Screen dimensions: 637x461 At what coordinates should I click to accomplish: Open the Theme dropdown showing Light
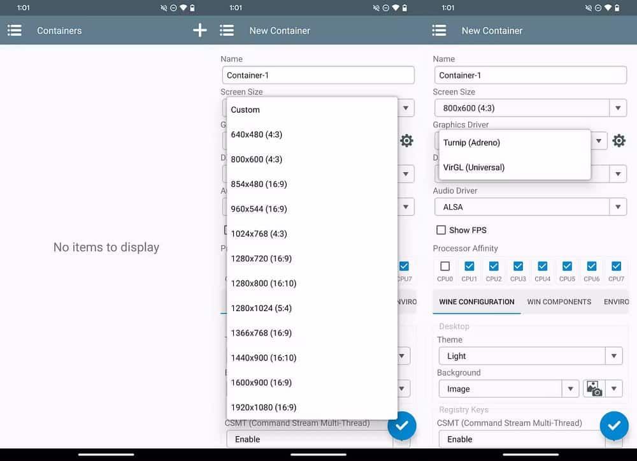pos(531,356)
